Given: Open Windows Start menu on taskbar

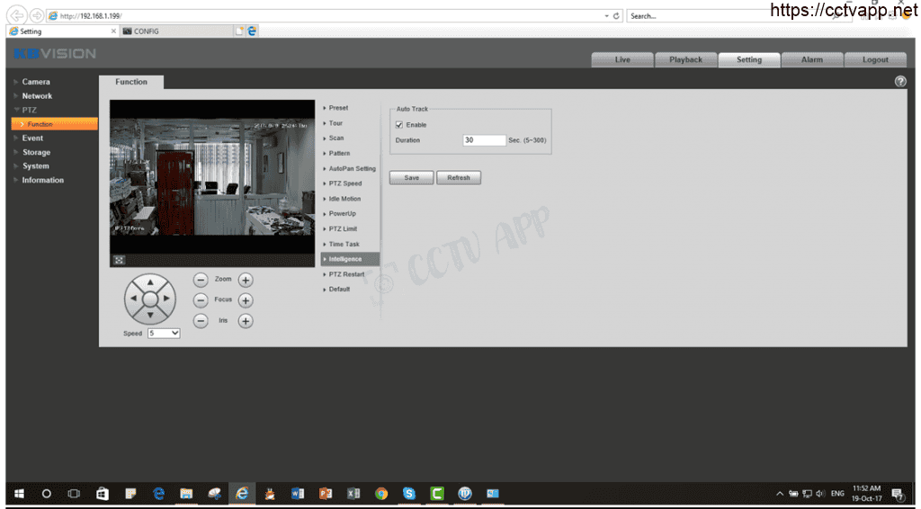Looking at the screenshot, I should coord(19,494).
